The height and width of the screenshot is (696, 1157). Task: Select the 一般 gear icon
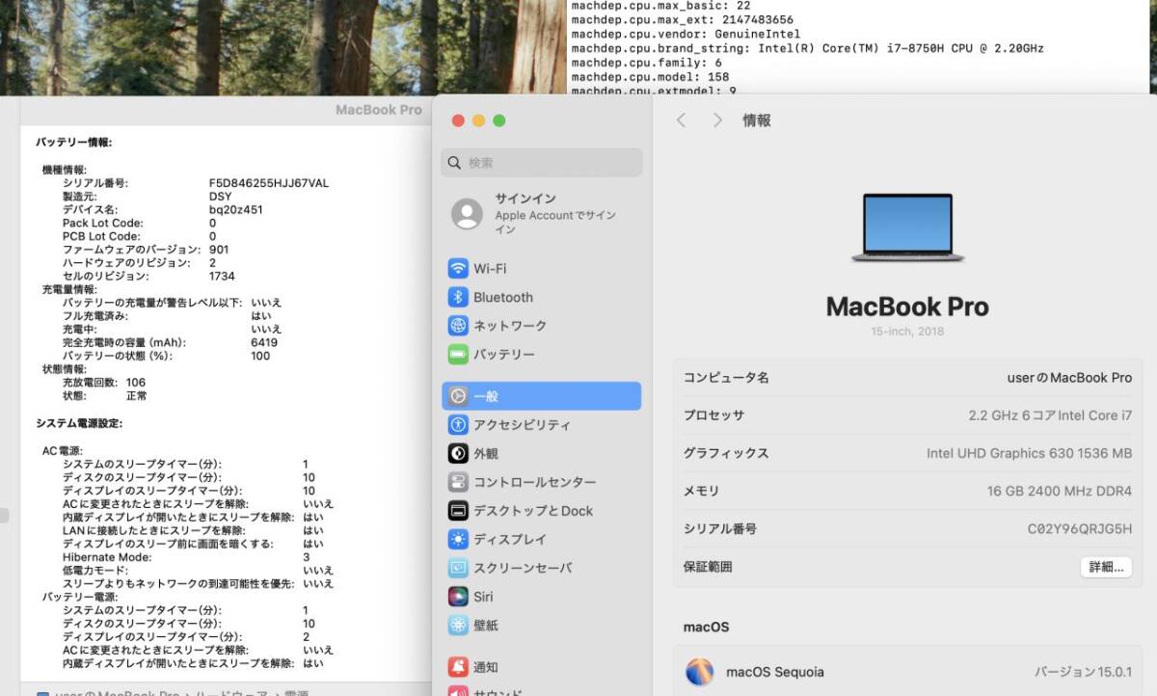tap(458, 396)
